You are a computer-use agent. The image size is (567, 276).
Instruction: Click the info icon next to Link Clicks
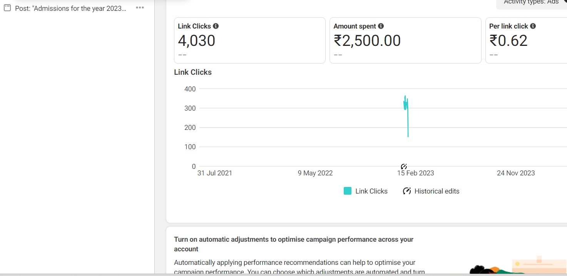pyautogui.click(x=216, y=26)
